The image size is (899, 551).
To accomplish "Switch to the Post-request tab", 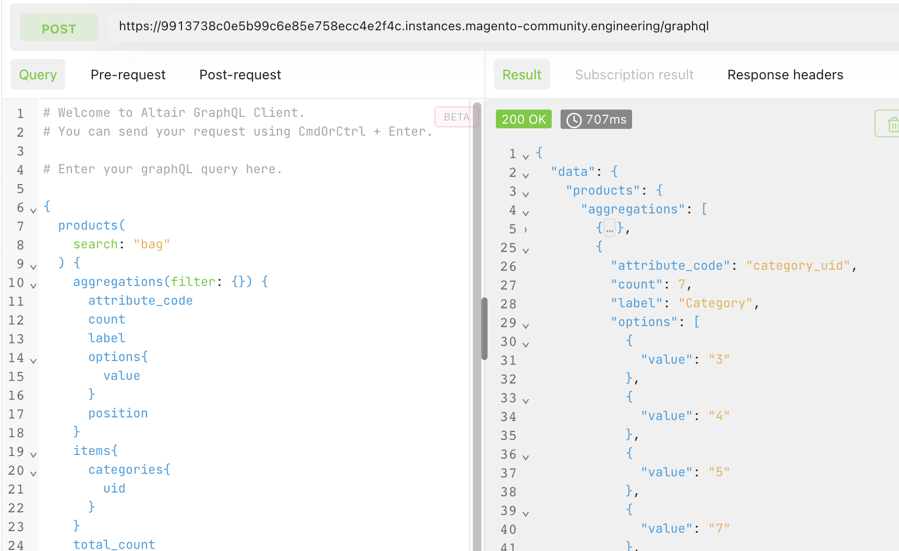I will pos(240,75).
